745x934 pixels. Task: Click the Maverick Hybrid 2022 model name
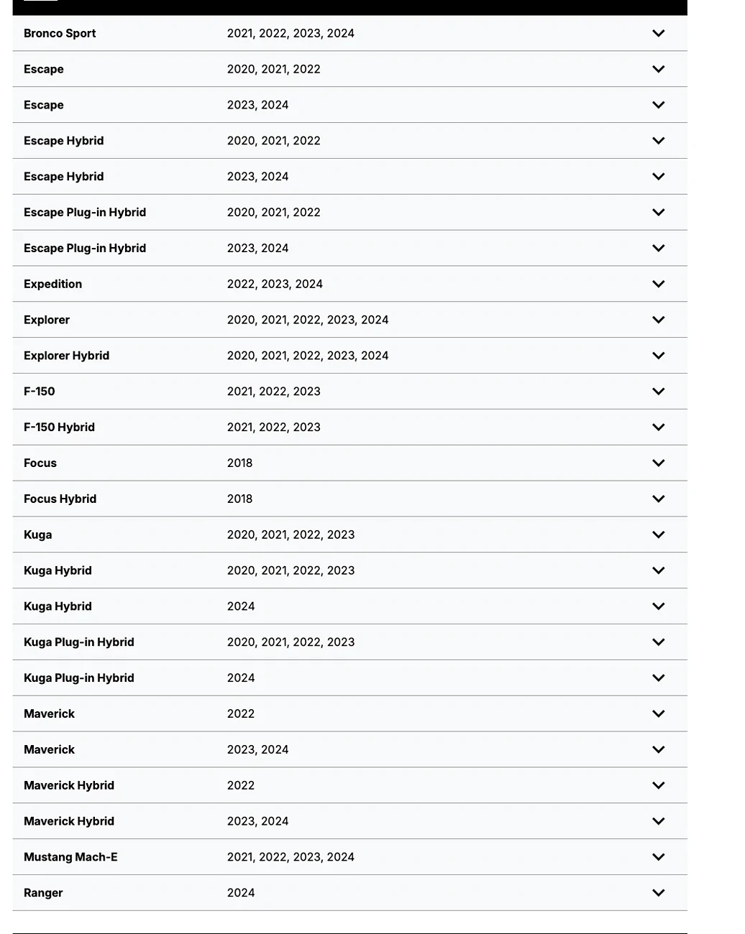[69, 785]
